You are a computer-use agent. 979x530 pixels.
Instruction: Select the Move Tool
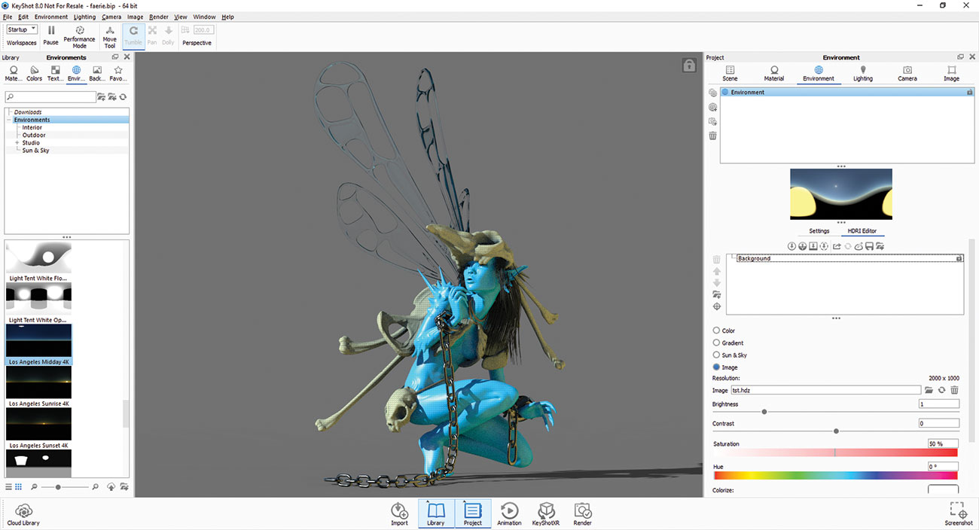110,37
